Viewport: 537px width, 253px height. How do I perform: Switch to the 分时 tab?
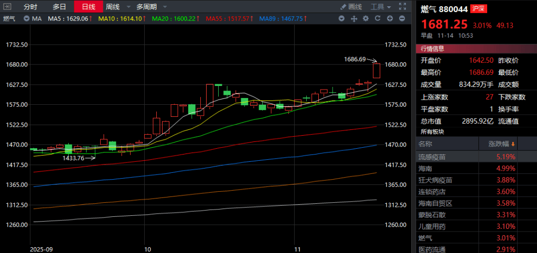click(x=30, y=7)
